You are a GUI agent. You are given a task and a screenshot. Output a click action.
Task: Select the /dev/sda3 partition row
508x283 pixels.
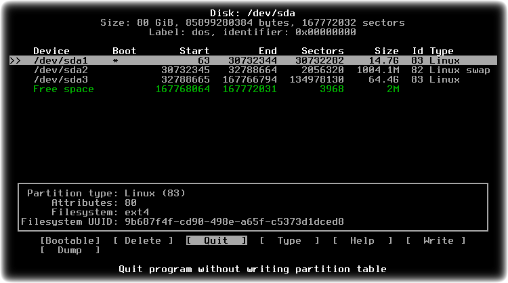(253, 79)
